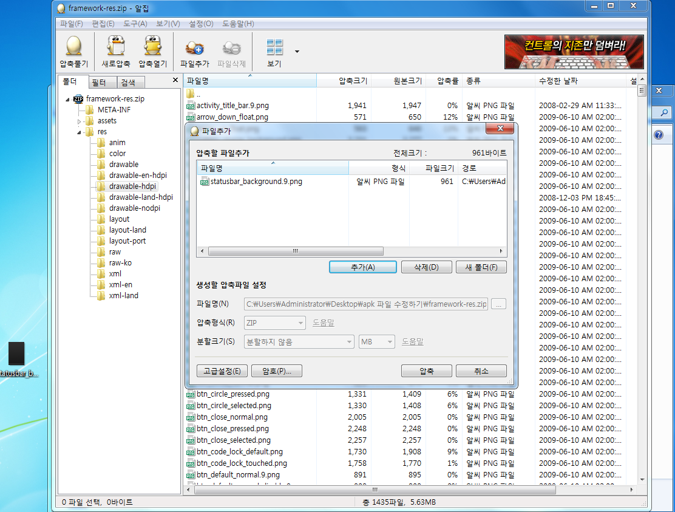This screenshot has height=512, width=675.
Task: Select the drawable-land-hdpi folder
Action: pyautogui.click(x=141, y=197)
